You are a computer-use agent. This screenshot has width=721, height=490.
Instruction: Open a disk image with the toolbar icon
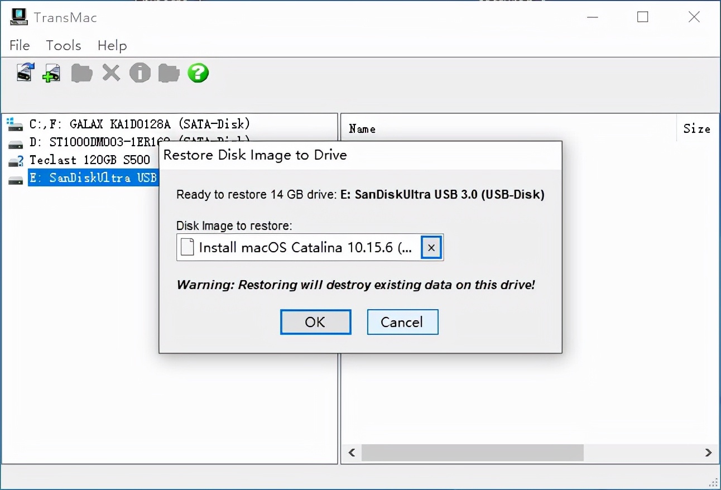(23, 73)
